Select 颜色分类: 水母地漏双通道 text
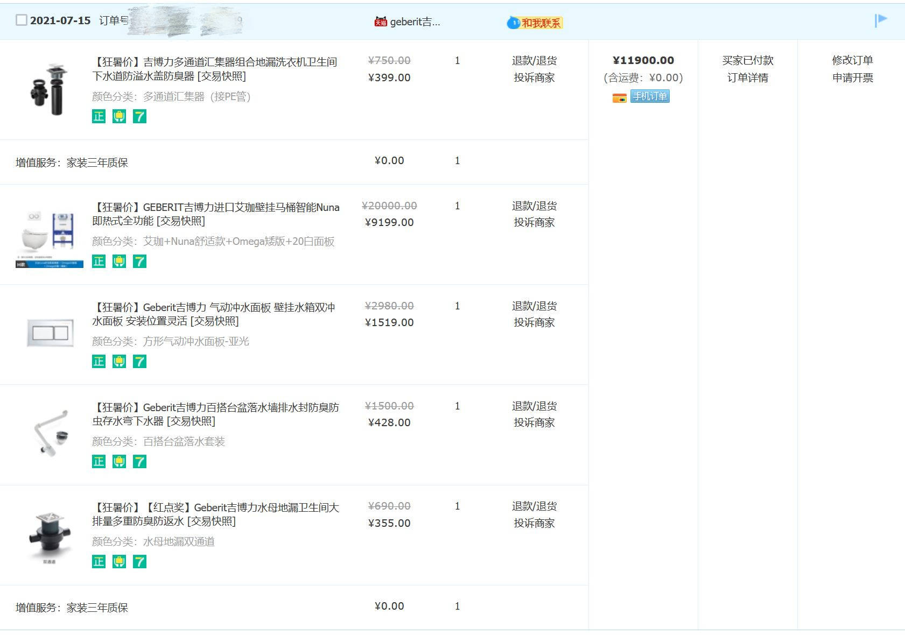The image size is (905, 635). coord(153,541)
